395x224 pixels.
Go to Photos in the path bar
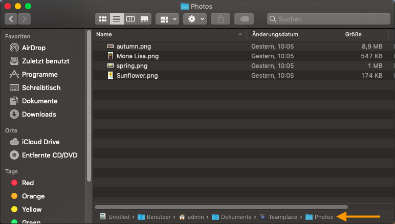click(319, 217)
